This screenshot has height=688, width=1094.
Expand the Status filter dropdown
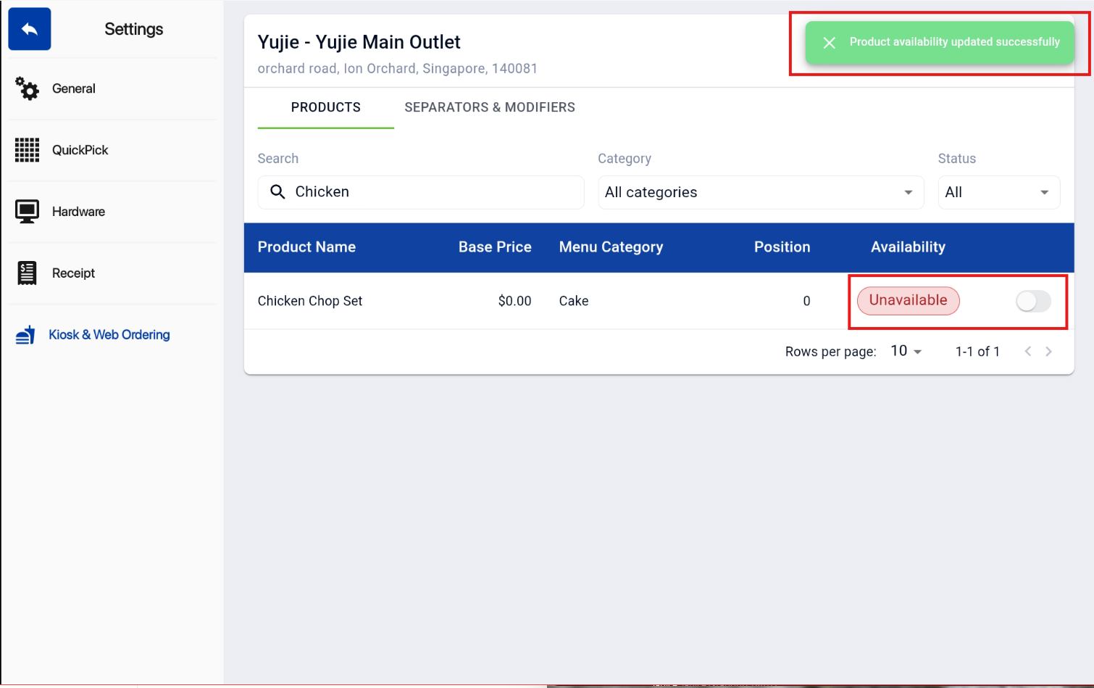tap(998, 192)
